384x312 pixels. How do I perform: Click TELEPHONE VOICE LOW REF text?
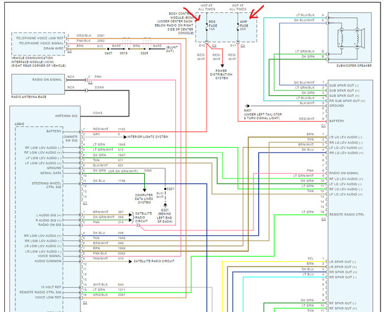(40, 38)
